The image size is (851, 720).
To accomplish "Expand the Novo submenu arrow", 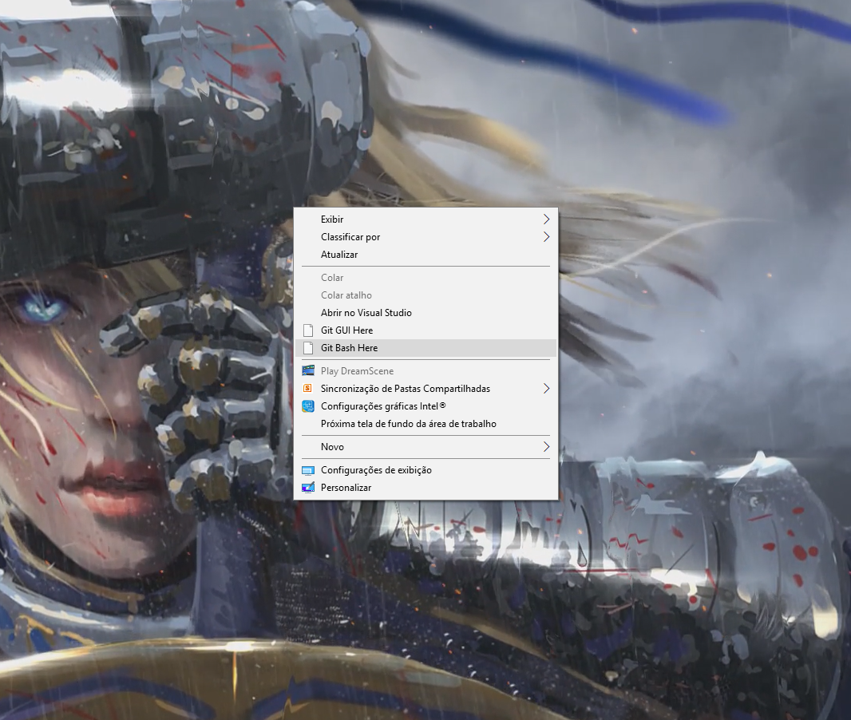I will [547, 447].
